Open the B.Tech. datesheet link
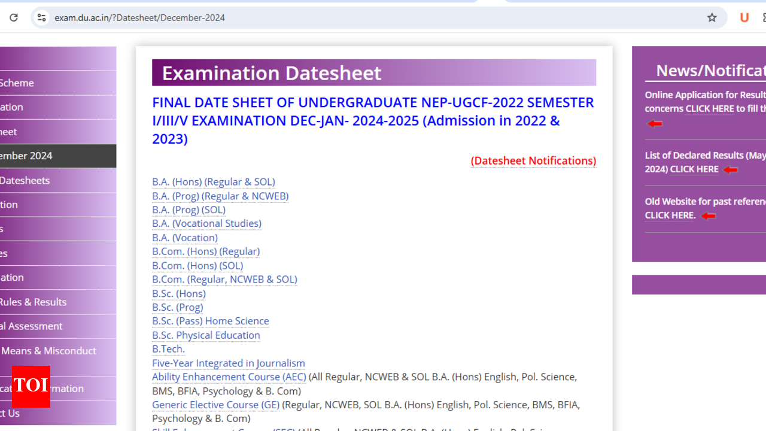The height and width of the screenshot is (431, 766). point(168,349)
